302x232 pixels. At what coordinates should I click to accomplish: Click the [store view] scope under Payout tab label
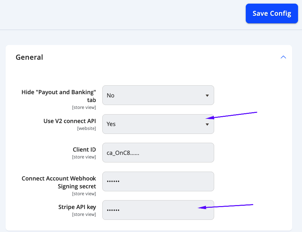84,107
